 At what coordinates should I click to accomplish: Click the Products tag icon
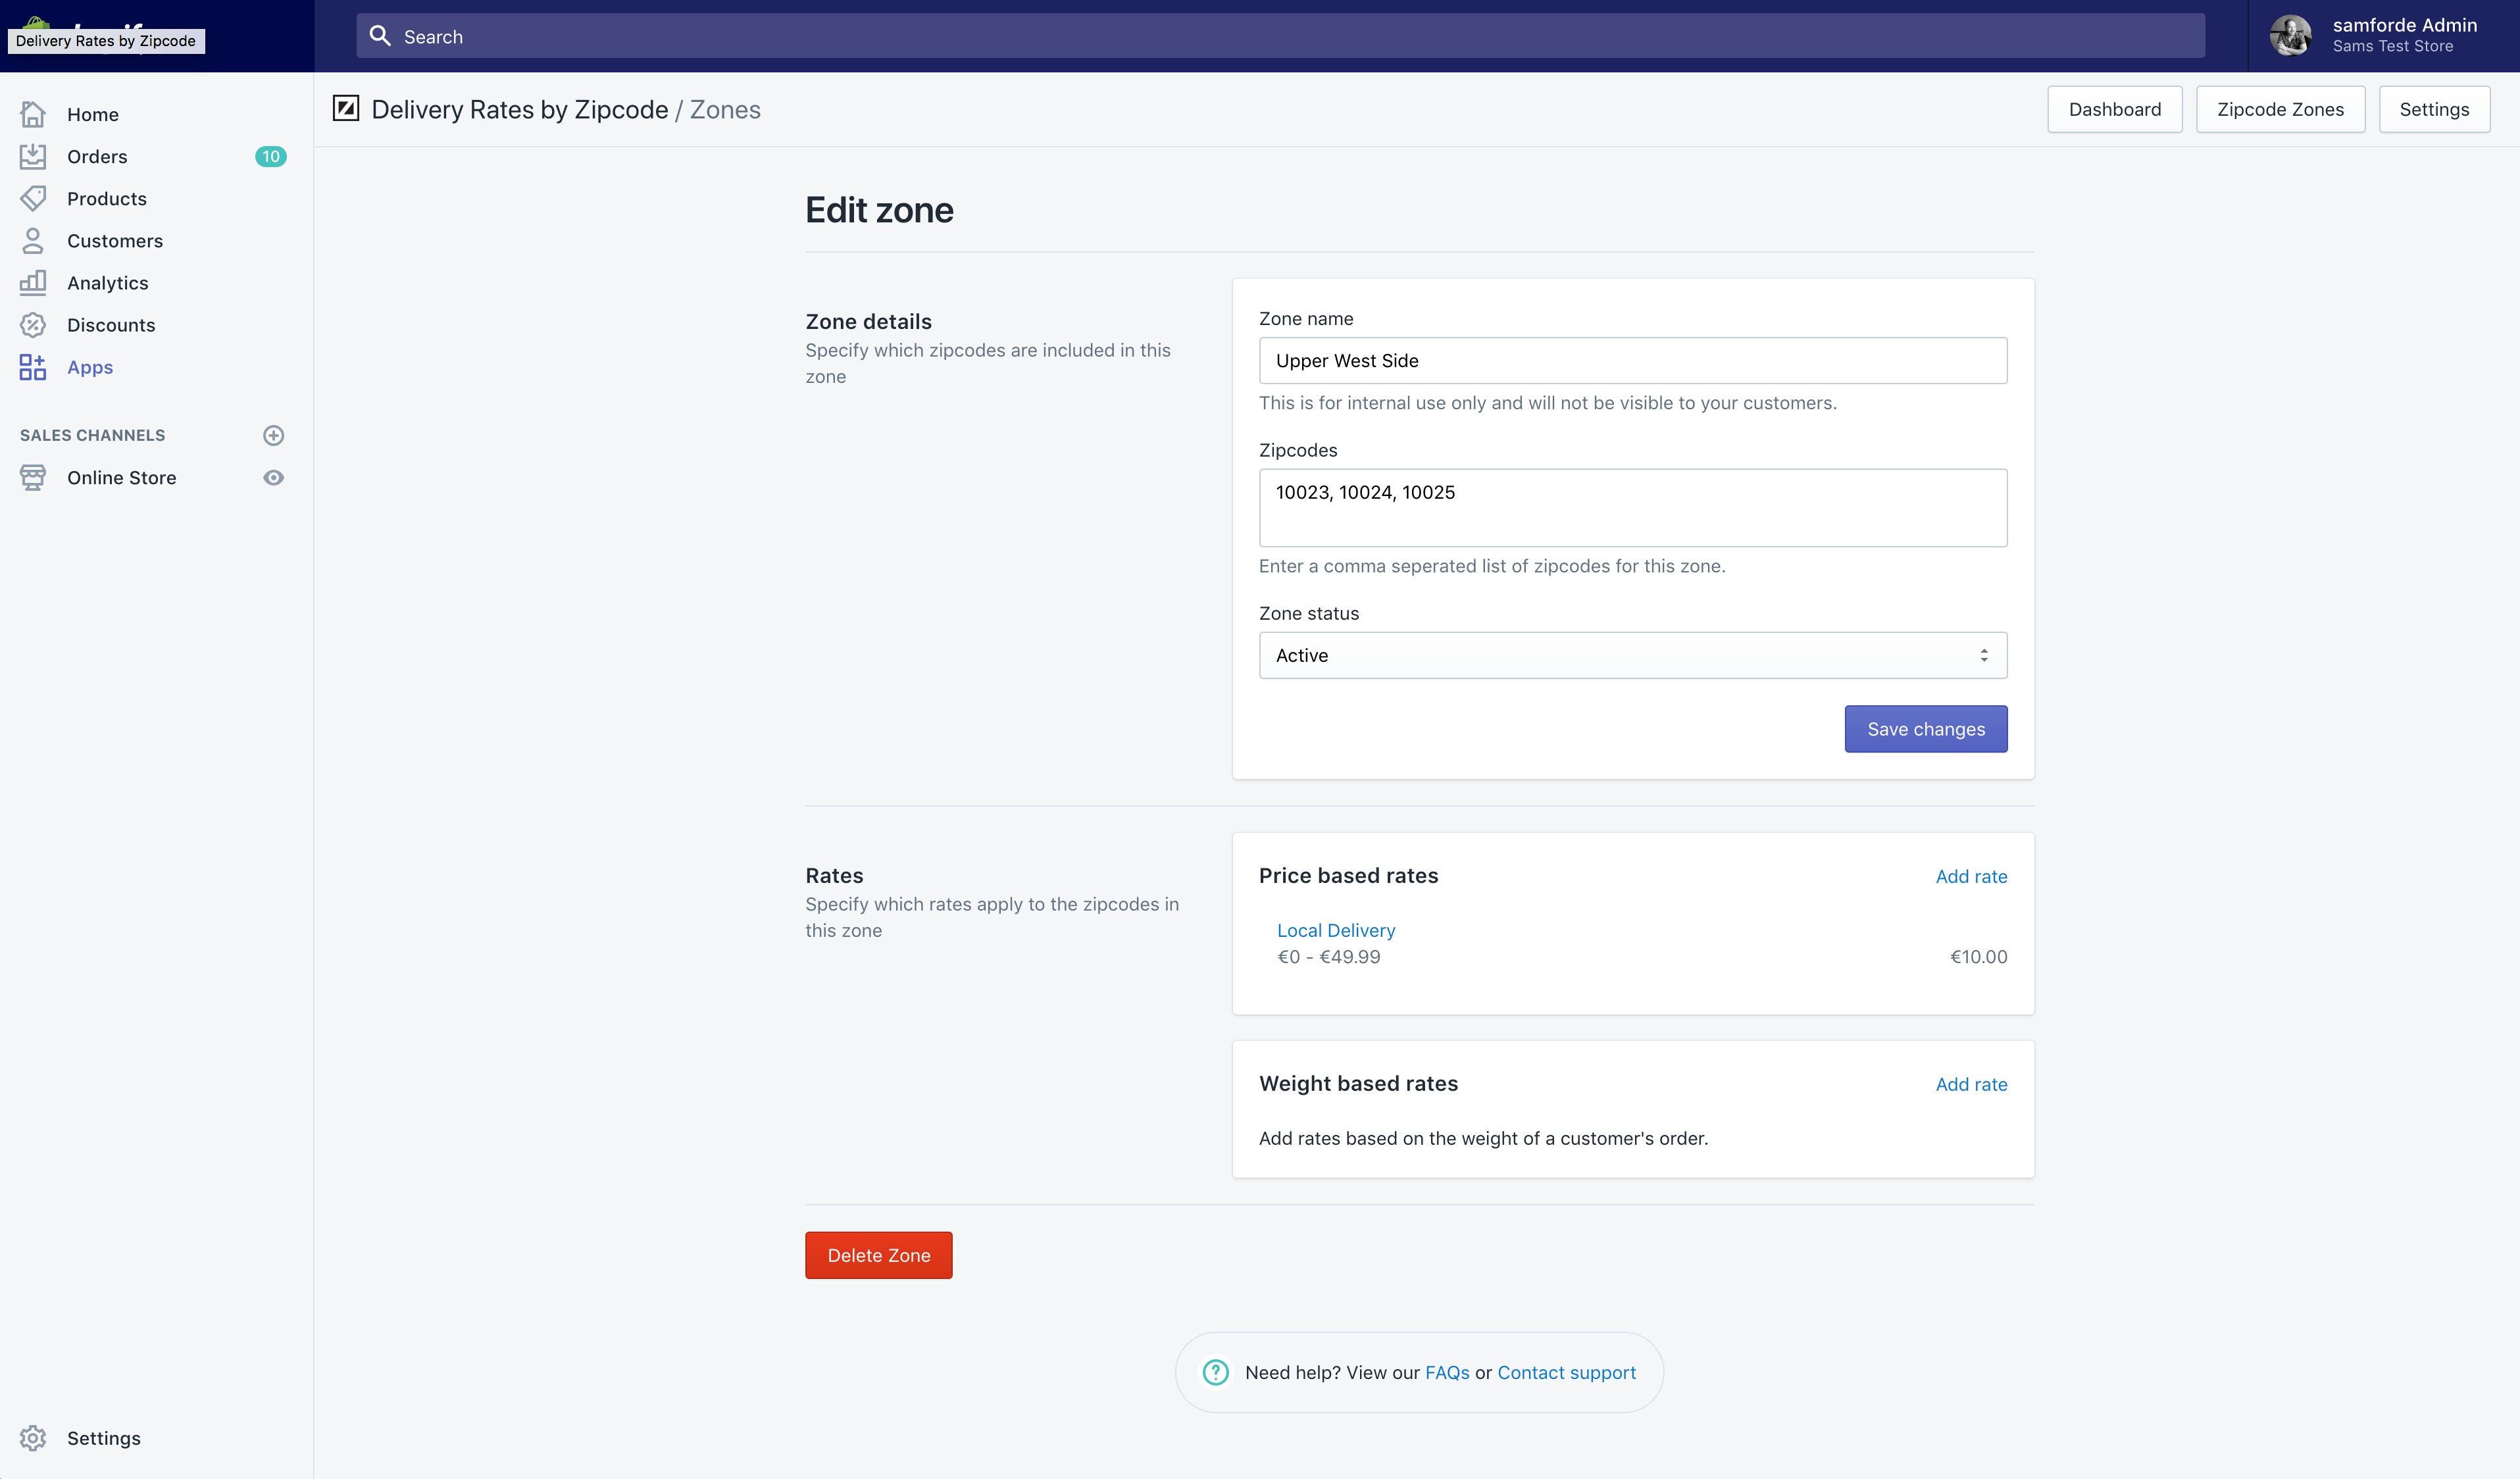coord(33,198)
